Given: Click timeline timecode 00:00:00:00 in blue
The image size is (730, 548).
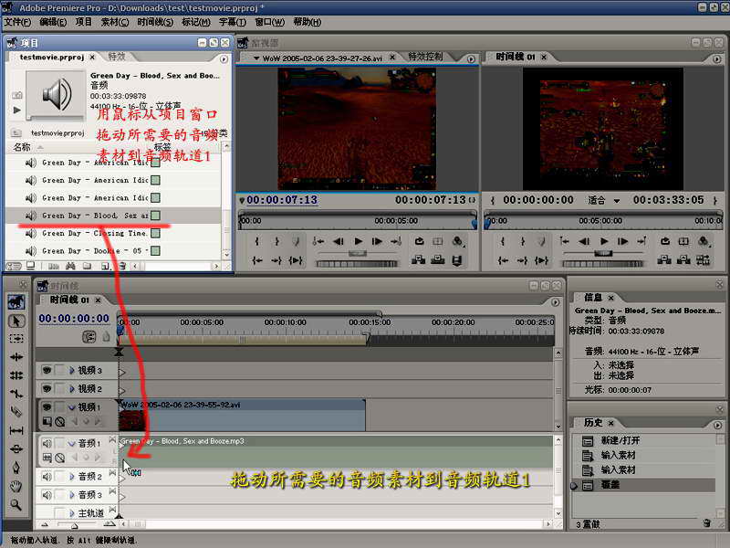Looking at the screenshot, I should click(x=74, y=318).
